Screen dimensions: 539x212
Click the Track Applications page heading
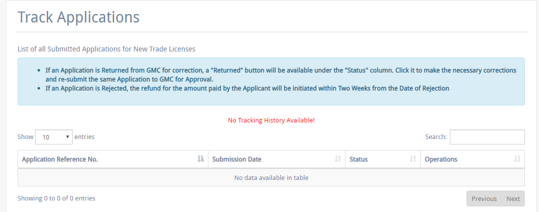tap(79, 17)
